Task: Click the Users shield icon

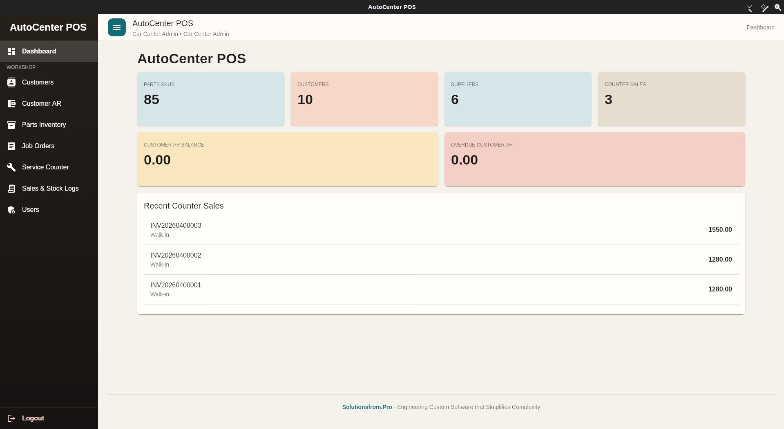Action: click(x=11, y=210)
